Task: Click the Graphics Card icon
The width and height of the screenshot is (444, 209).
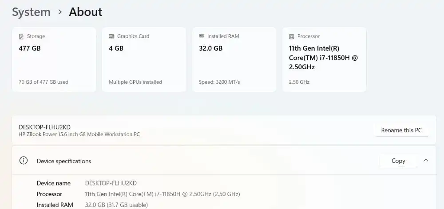Action: coord(111,36)
